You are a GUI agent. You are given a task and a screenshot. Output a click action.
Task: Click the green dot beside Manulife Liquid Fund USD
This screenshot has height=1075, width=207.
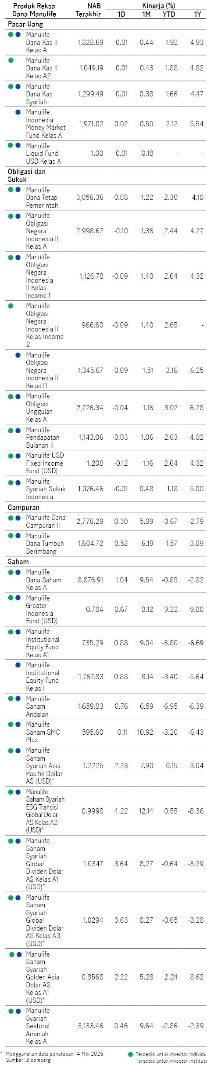[11, 145]
